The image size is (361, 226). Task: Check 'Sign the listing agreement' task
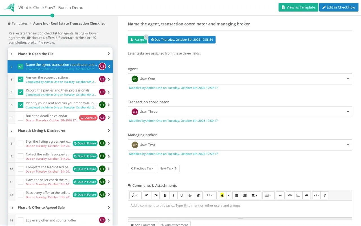pos(21,144)
